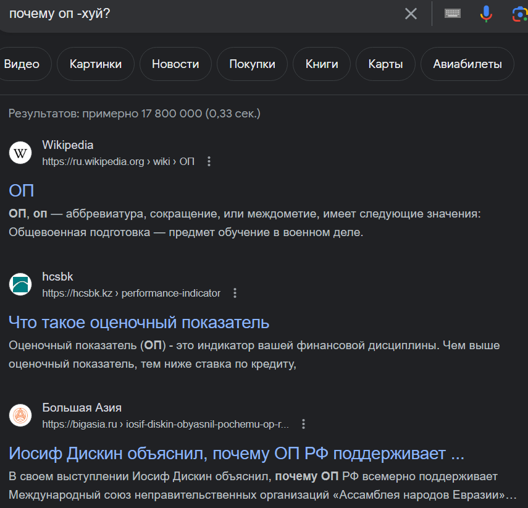Click the results count text 'примерно 17 800 000'
The height and width of the screenshot is (508, 528).
click(x=143, y=114)
